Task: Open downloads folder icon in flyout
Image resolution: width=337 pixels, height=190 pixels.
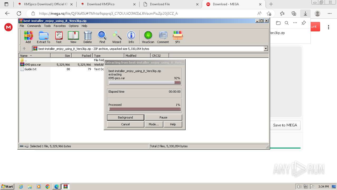Action: point(278,23)
